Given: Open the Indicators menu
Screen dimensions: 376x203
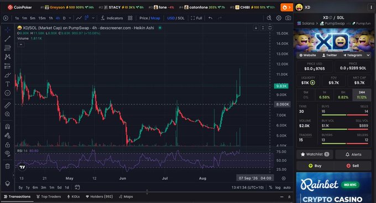Looking at the screenshot, I should pos(112,18).
